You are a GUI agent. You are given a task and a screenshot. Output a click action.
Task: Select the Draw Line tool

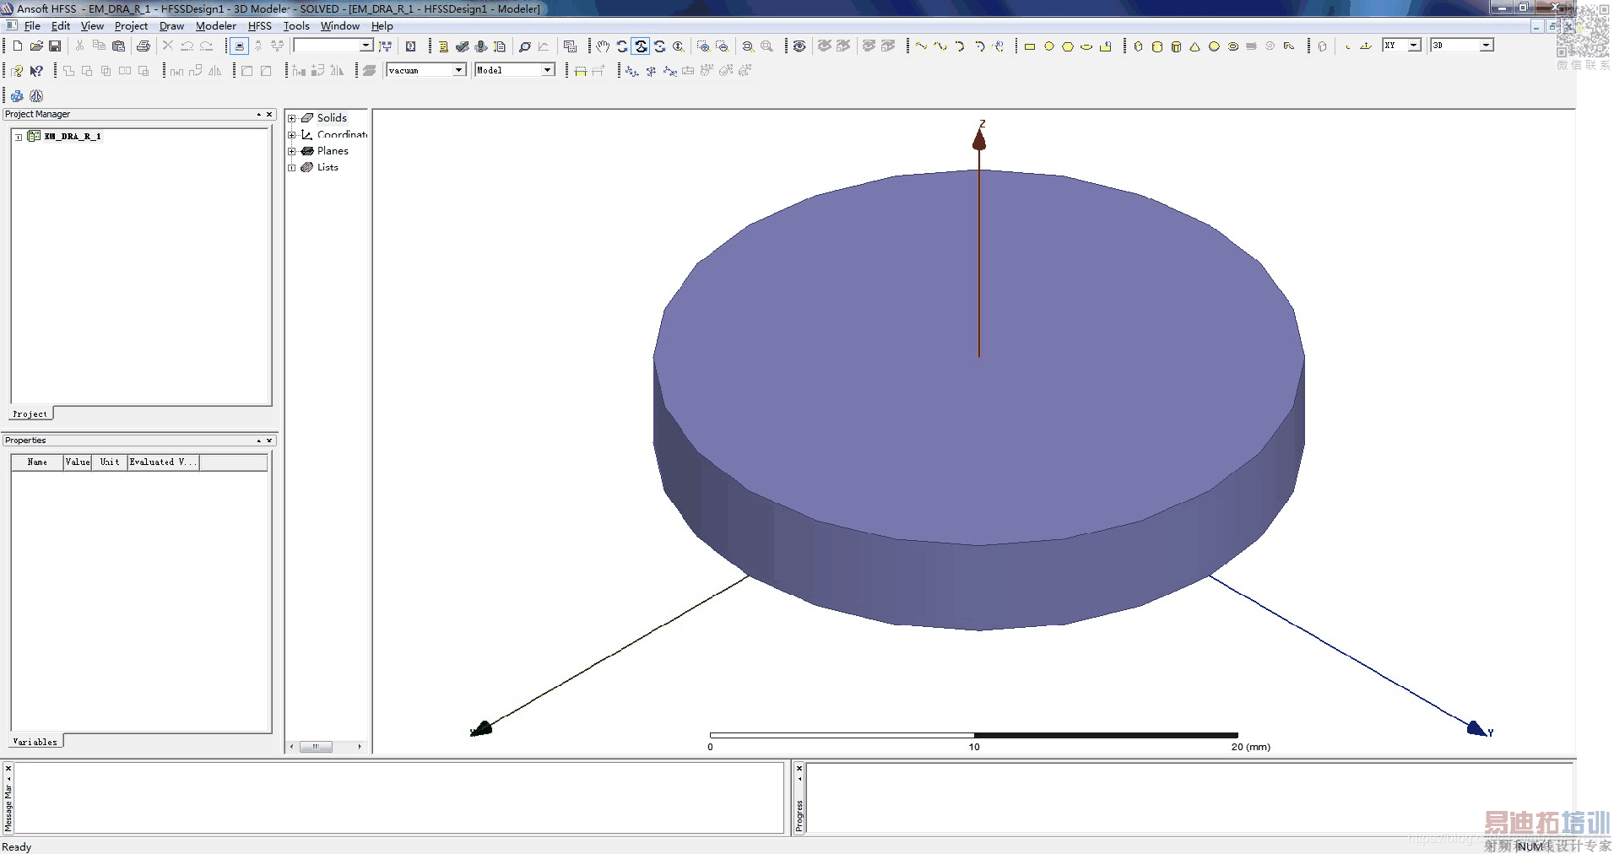(x=921, y=46)
